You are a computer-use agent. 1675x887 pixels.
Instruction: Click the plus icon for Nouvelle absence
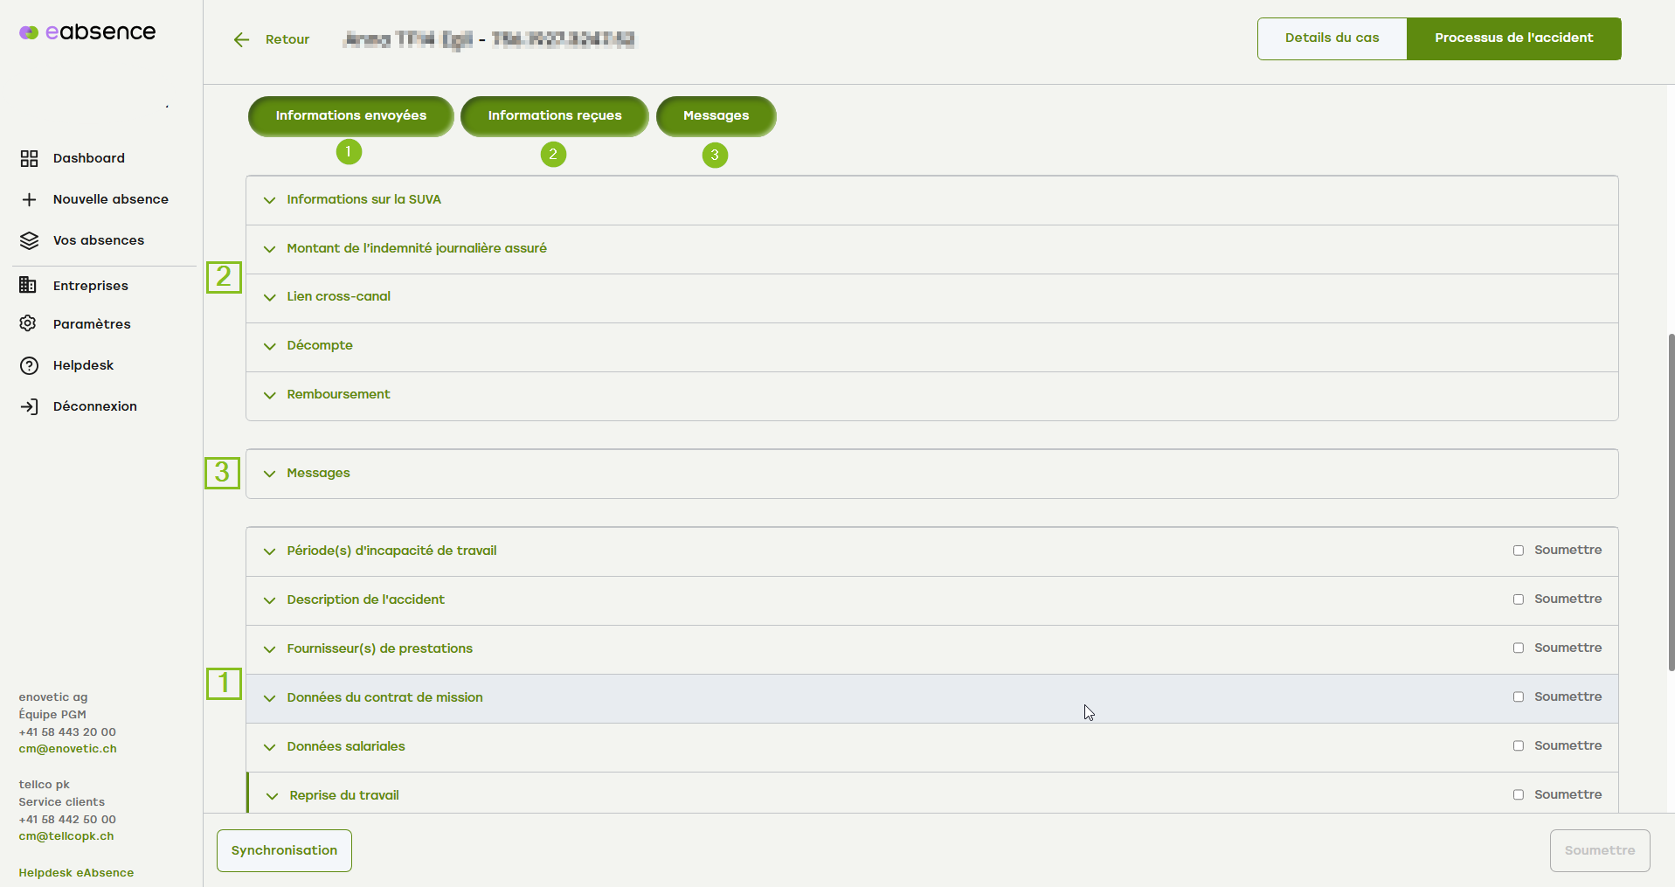(x=29, y=199)
